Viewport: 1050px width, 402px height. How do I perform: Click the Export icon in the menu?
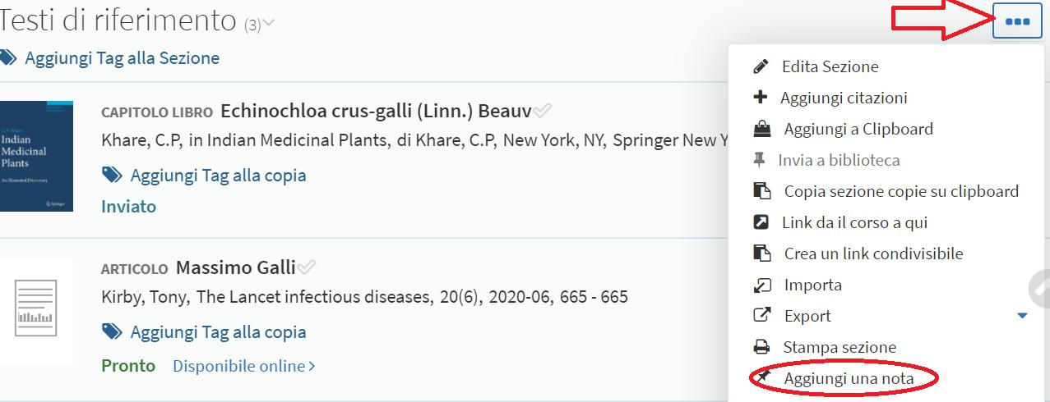tap(761, 316)
